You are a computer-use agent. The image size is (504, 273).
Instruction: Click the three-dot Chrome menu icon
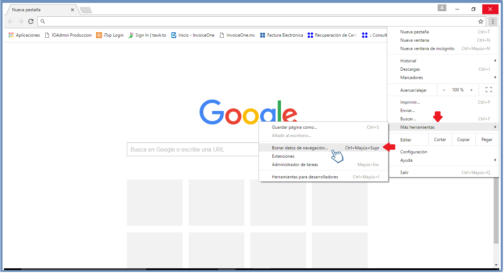492,21
